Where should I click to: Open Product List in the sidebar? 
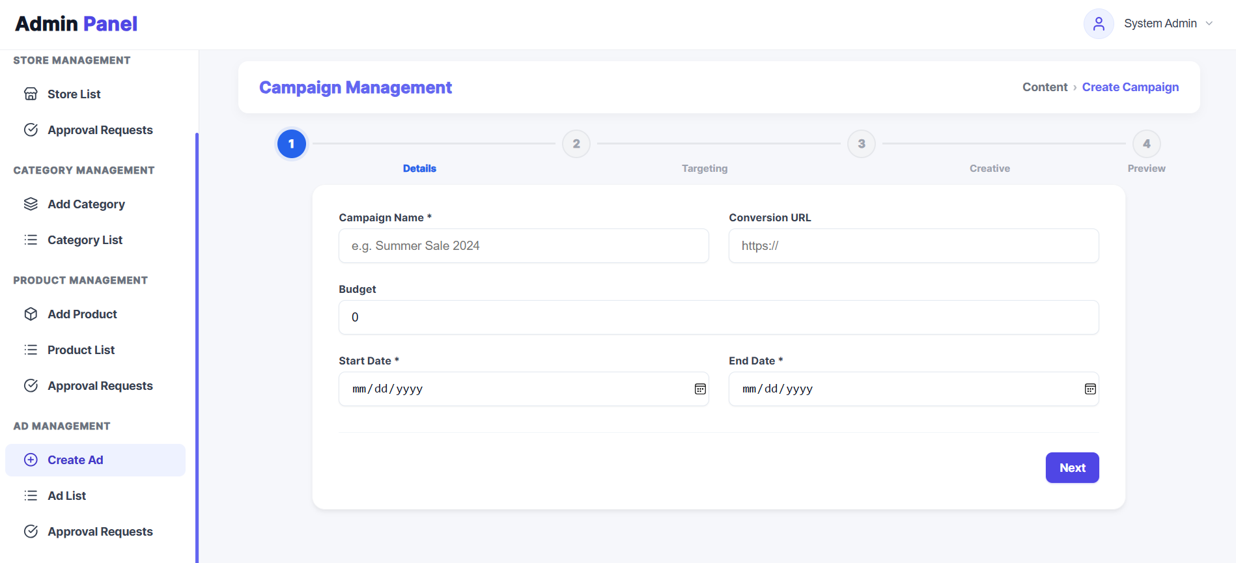81,350
